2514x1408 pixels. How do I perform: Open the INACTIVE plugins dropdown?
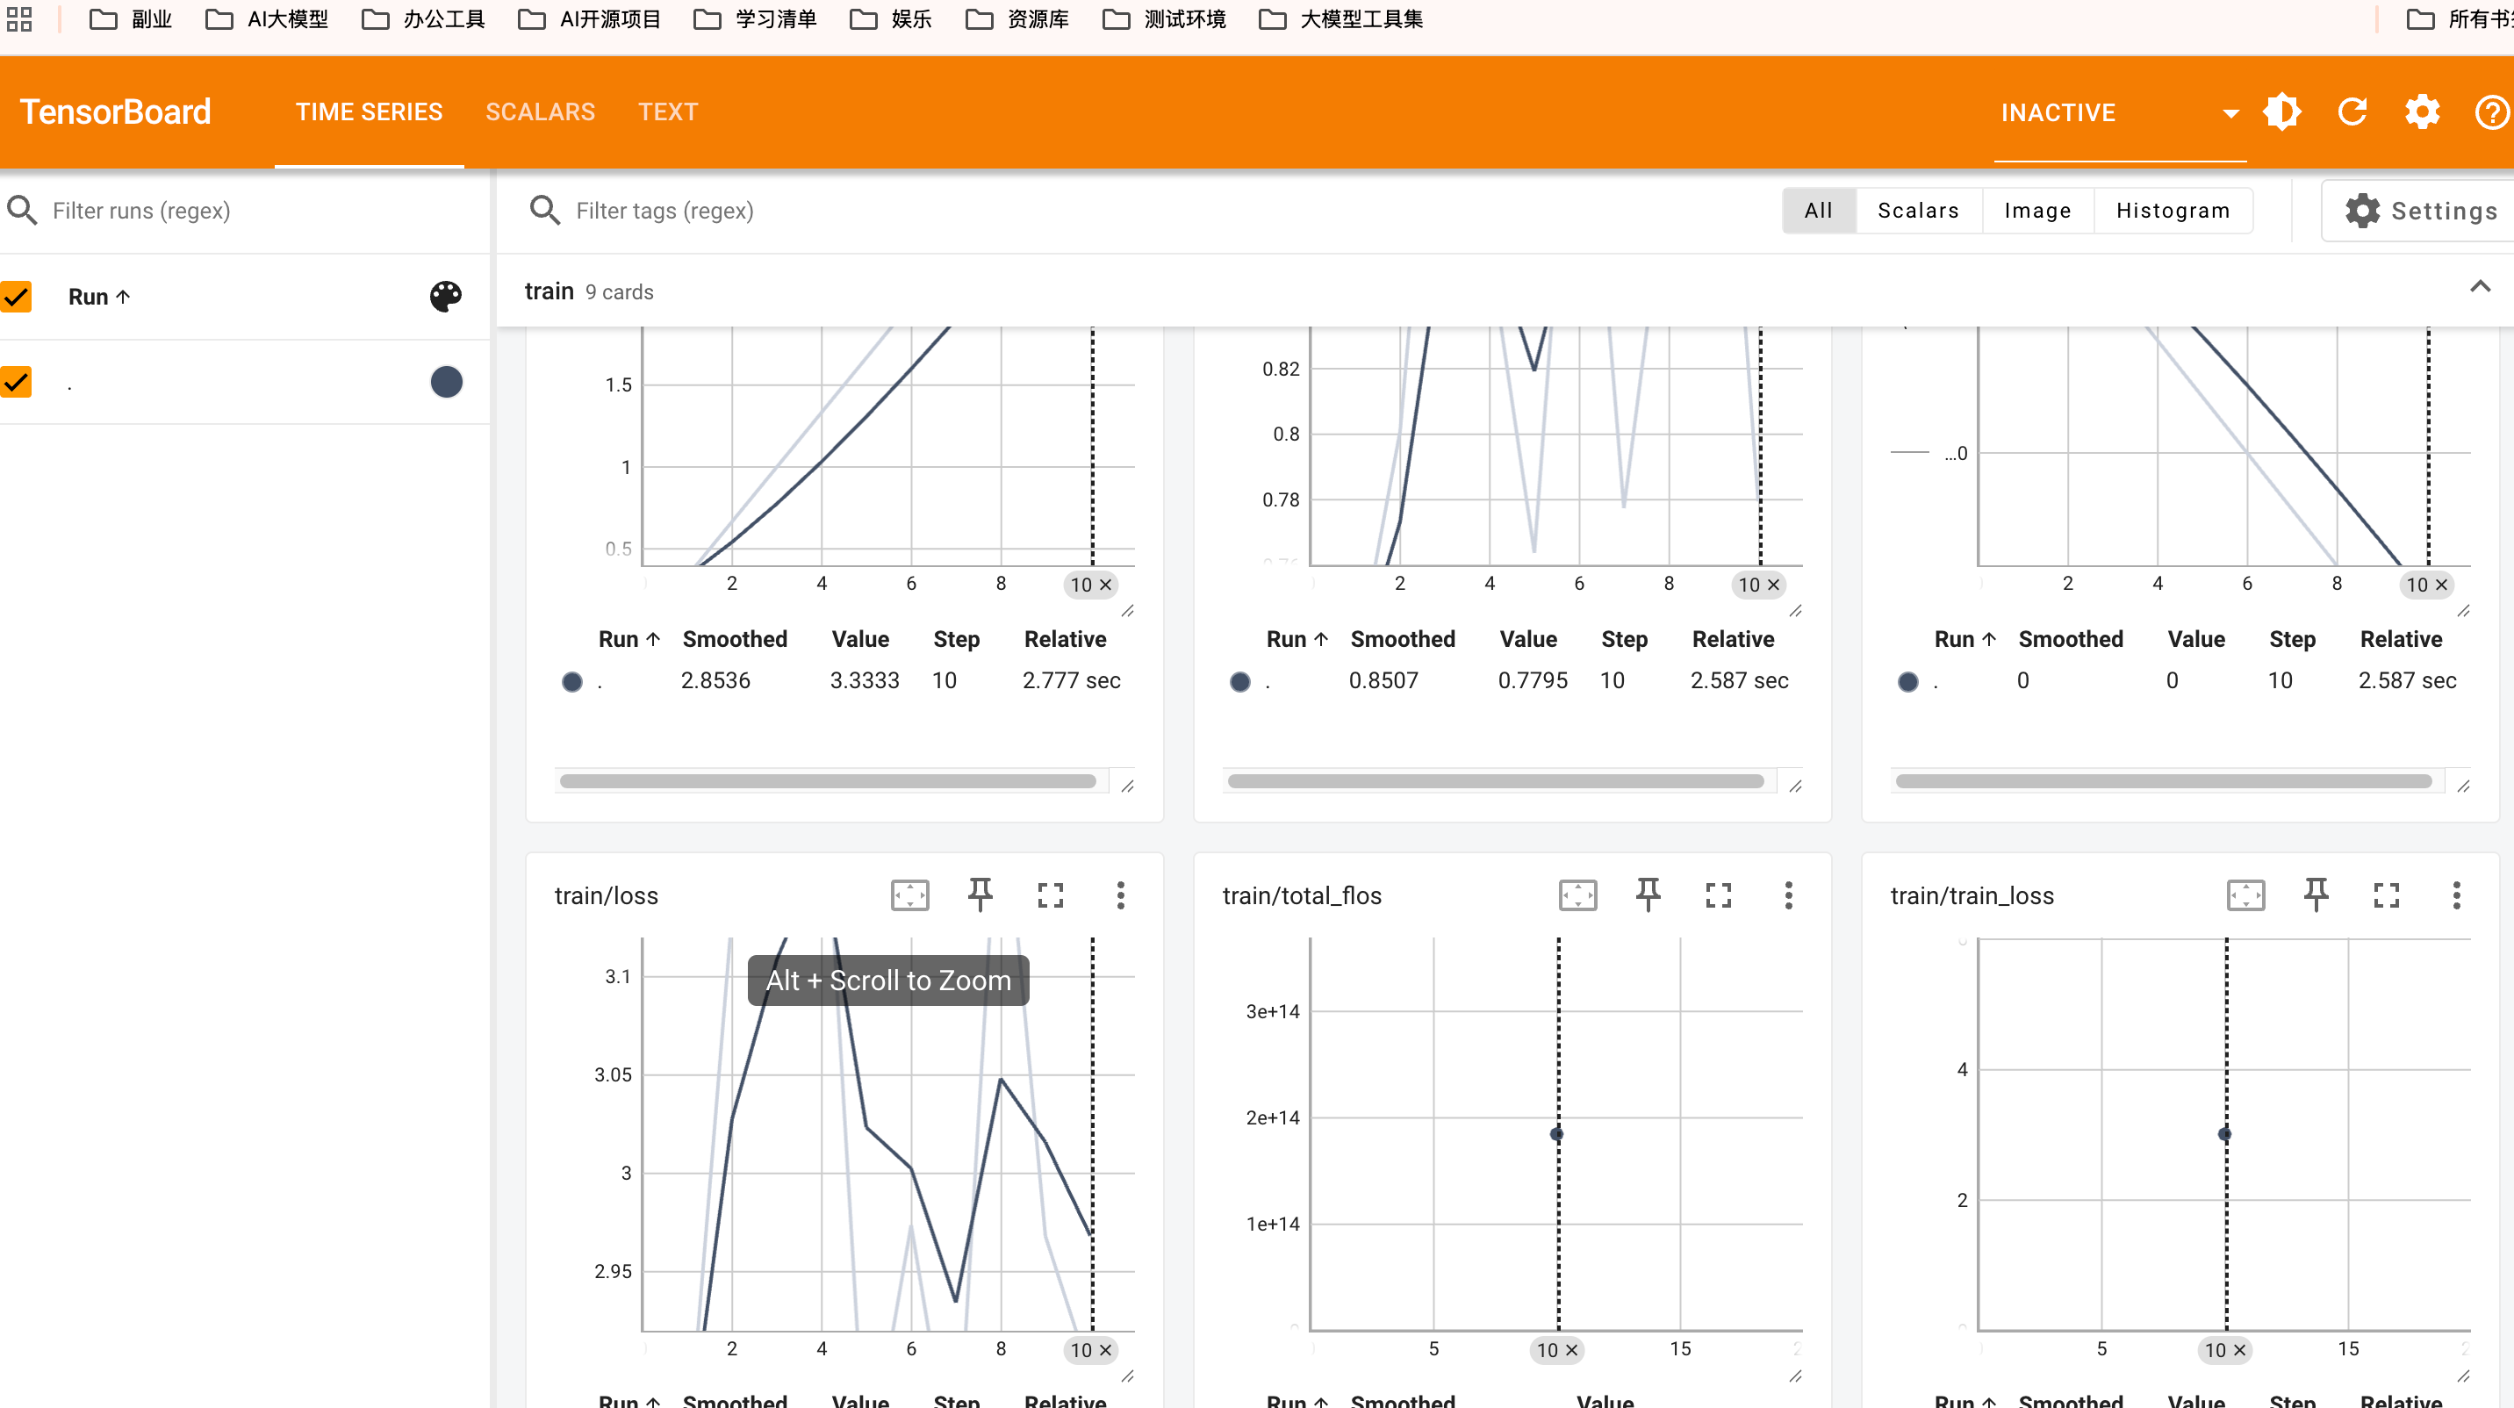(x=2118, y=112)
